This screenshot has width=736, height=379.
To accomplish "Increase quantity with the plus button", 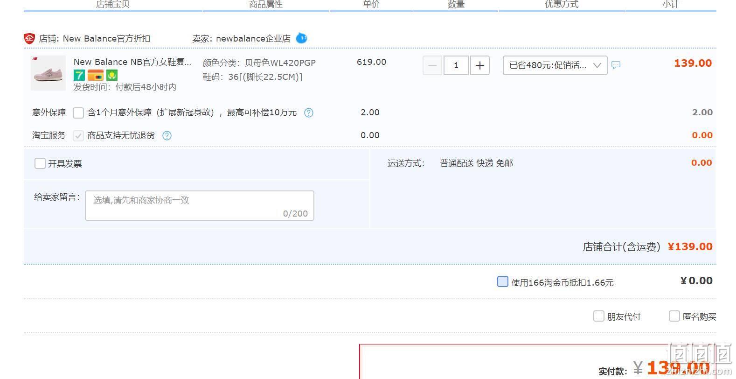I will tap(480, 65).
